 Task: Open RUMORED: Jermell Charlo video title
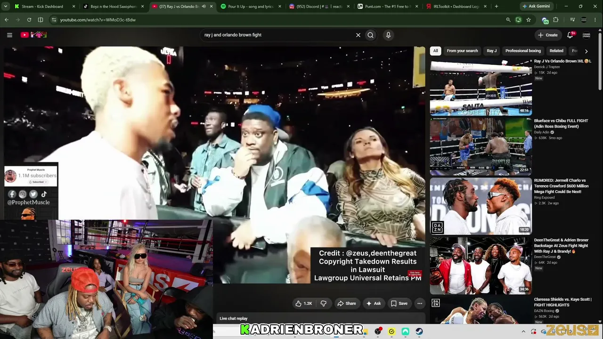pyautogui.click(x=561, y=186)
